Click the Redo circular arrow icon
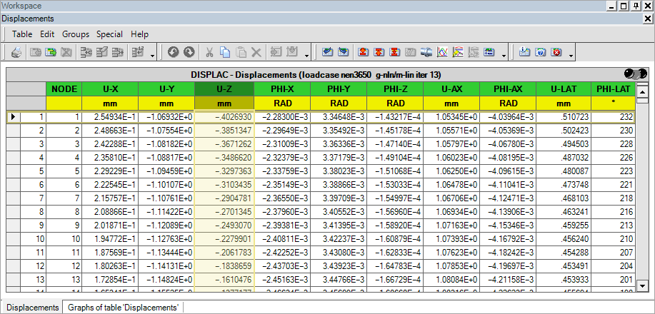 189,52
